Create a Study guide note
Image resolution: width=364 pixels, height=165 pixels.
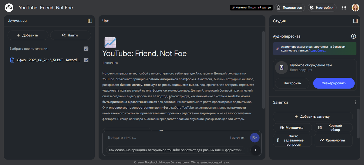tap(292, 128)
